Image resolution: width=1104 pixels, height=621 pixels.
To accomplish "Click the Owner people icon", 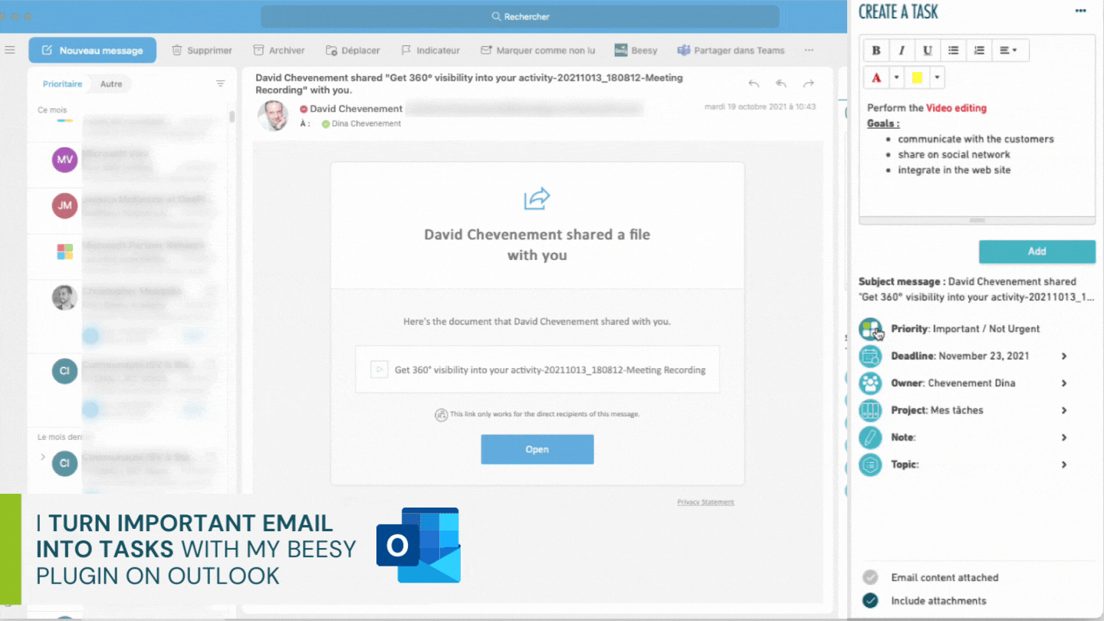I will pyautogui.click(x=870, y=383).
